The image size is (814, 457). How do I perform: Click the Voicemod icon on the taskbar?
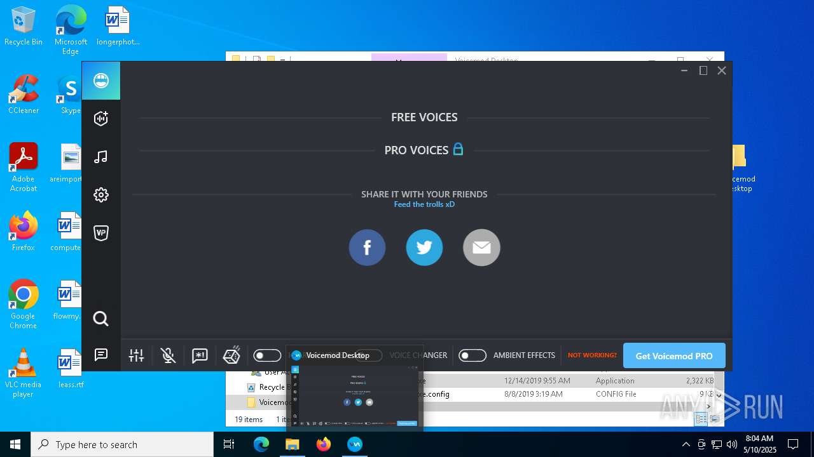355,444
